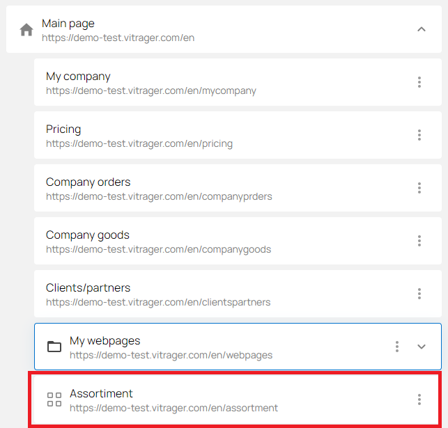This screenshot has height=428, width=448.
Task: Select the My company page title
Action: click(x=78, y=77)
